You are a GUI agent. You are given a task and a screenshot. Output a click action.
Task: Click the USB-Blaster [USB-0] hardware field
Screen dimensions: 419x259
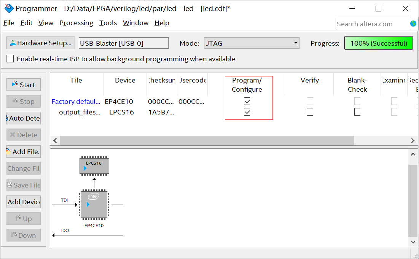coord(123,43)
